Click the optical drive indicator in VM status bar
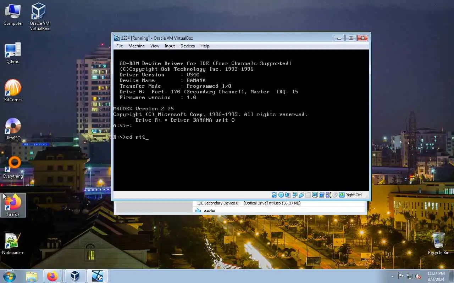454x283 pixels. [x=281, y=195]
